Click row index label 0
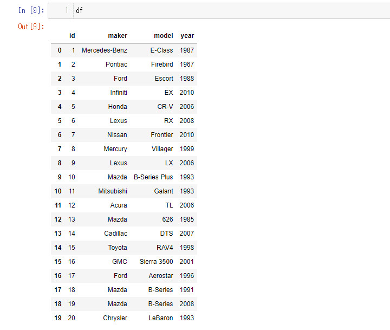 (60, 50)
